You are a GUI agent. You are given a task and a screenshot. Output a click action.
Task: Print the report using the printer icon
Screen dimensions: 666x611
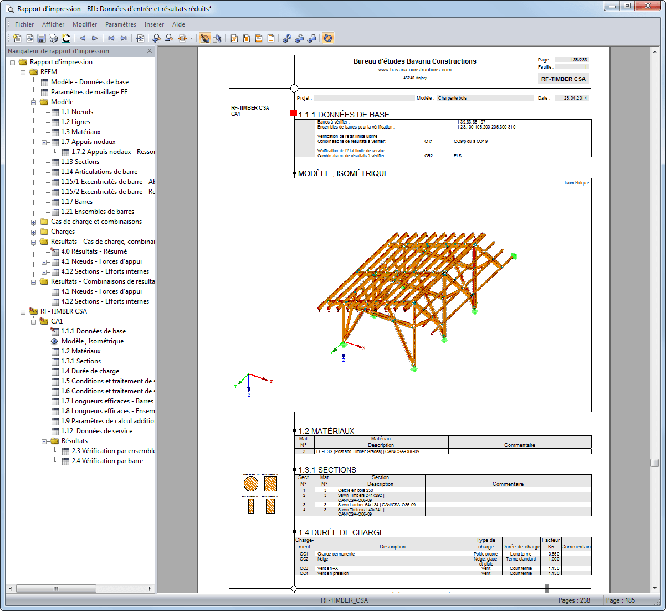pyautogui.click(x=54, y=38)
